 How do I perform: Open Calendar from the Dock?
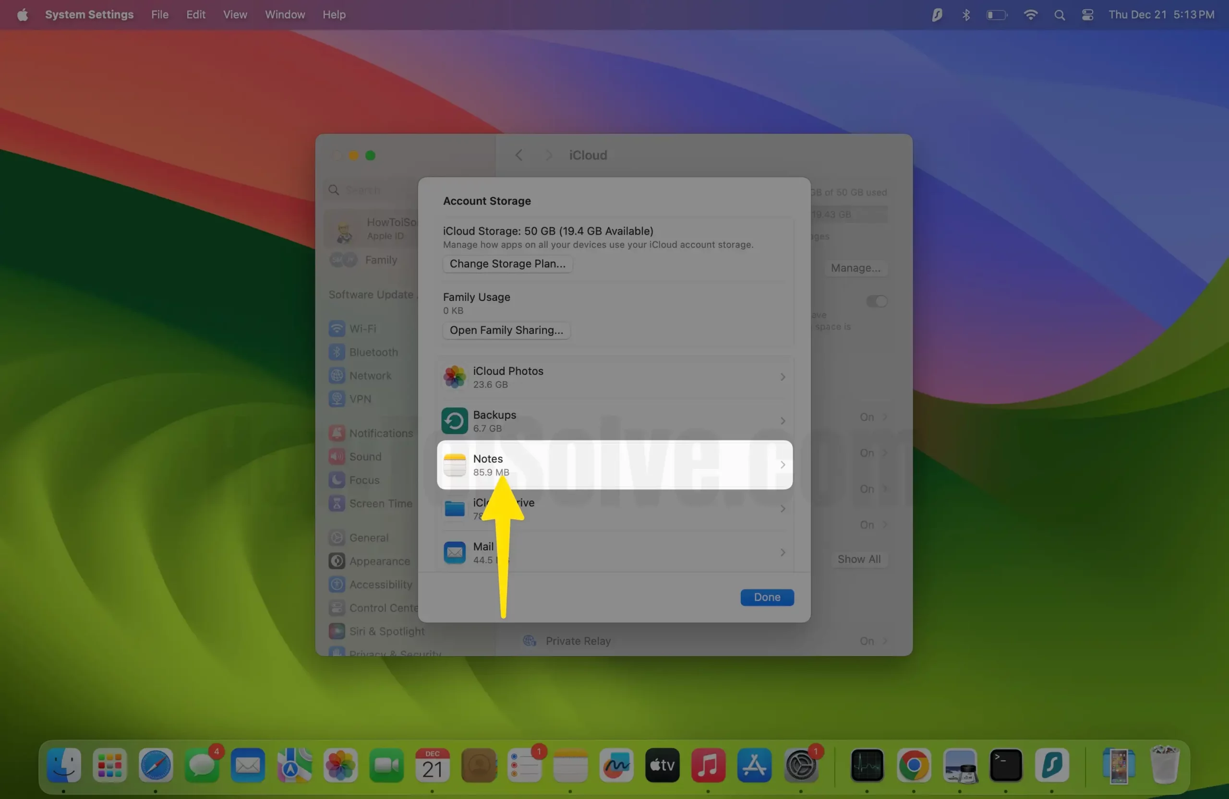(x=432, y=764)
